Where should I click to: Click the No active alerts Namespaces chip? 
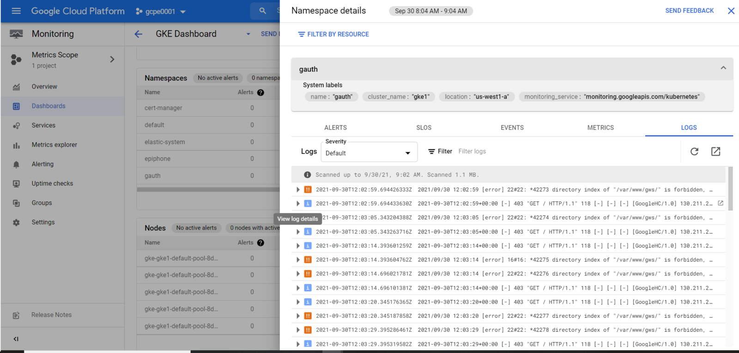coord(218,78)
